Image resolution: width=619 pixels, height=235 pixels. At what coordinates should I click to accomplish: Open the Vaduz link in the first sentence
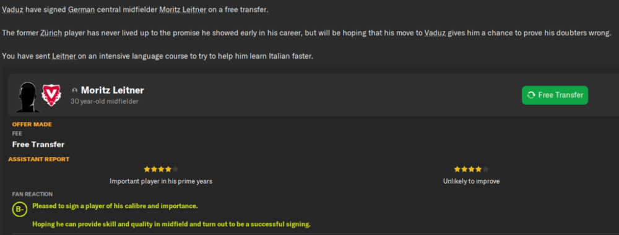coord(12,9)
